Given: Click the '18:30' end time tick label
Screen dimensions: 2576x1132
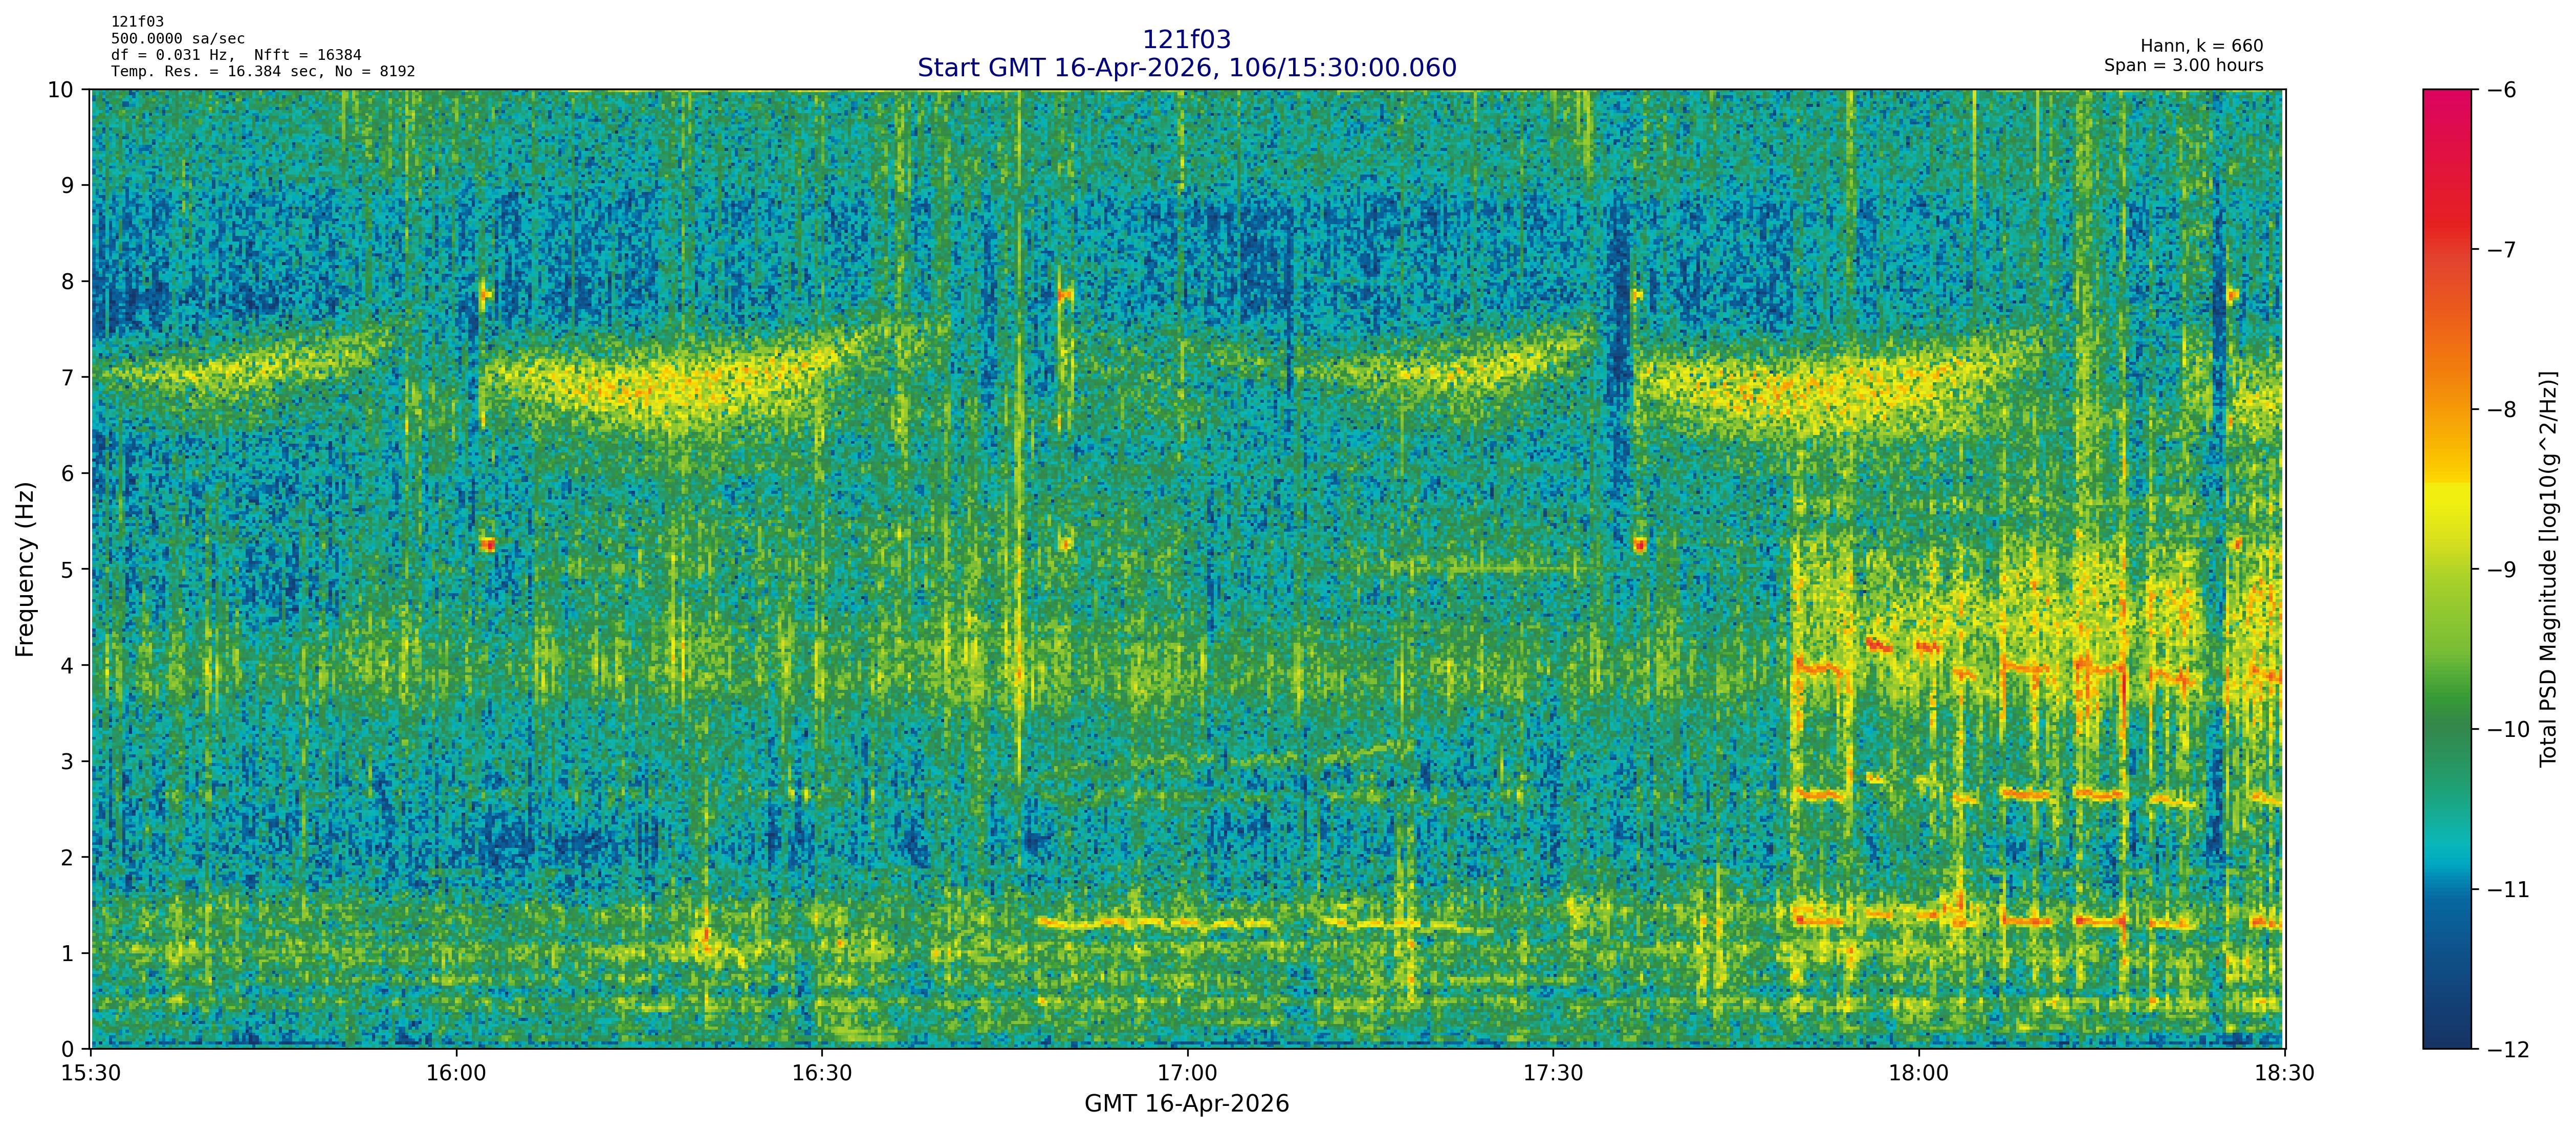Looking at the screenshot, I should click(x=2285, y=1074).
